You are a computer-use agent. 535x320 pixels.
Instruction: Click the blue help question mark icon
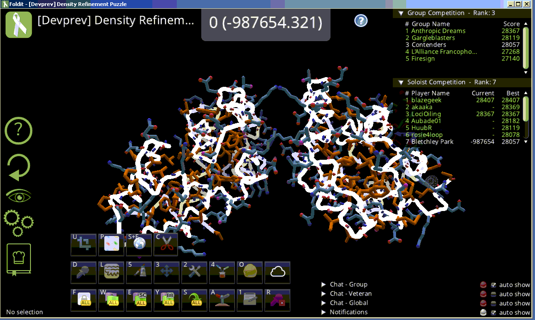coord(361,20)
